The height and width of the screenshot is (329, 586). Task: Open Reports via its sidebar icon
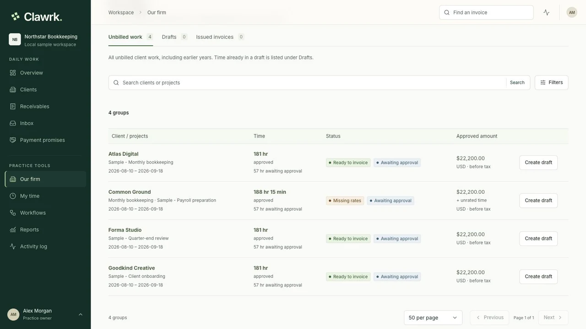click(13, 229)
